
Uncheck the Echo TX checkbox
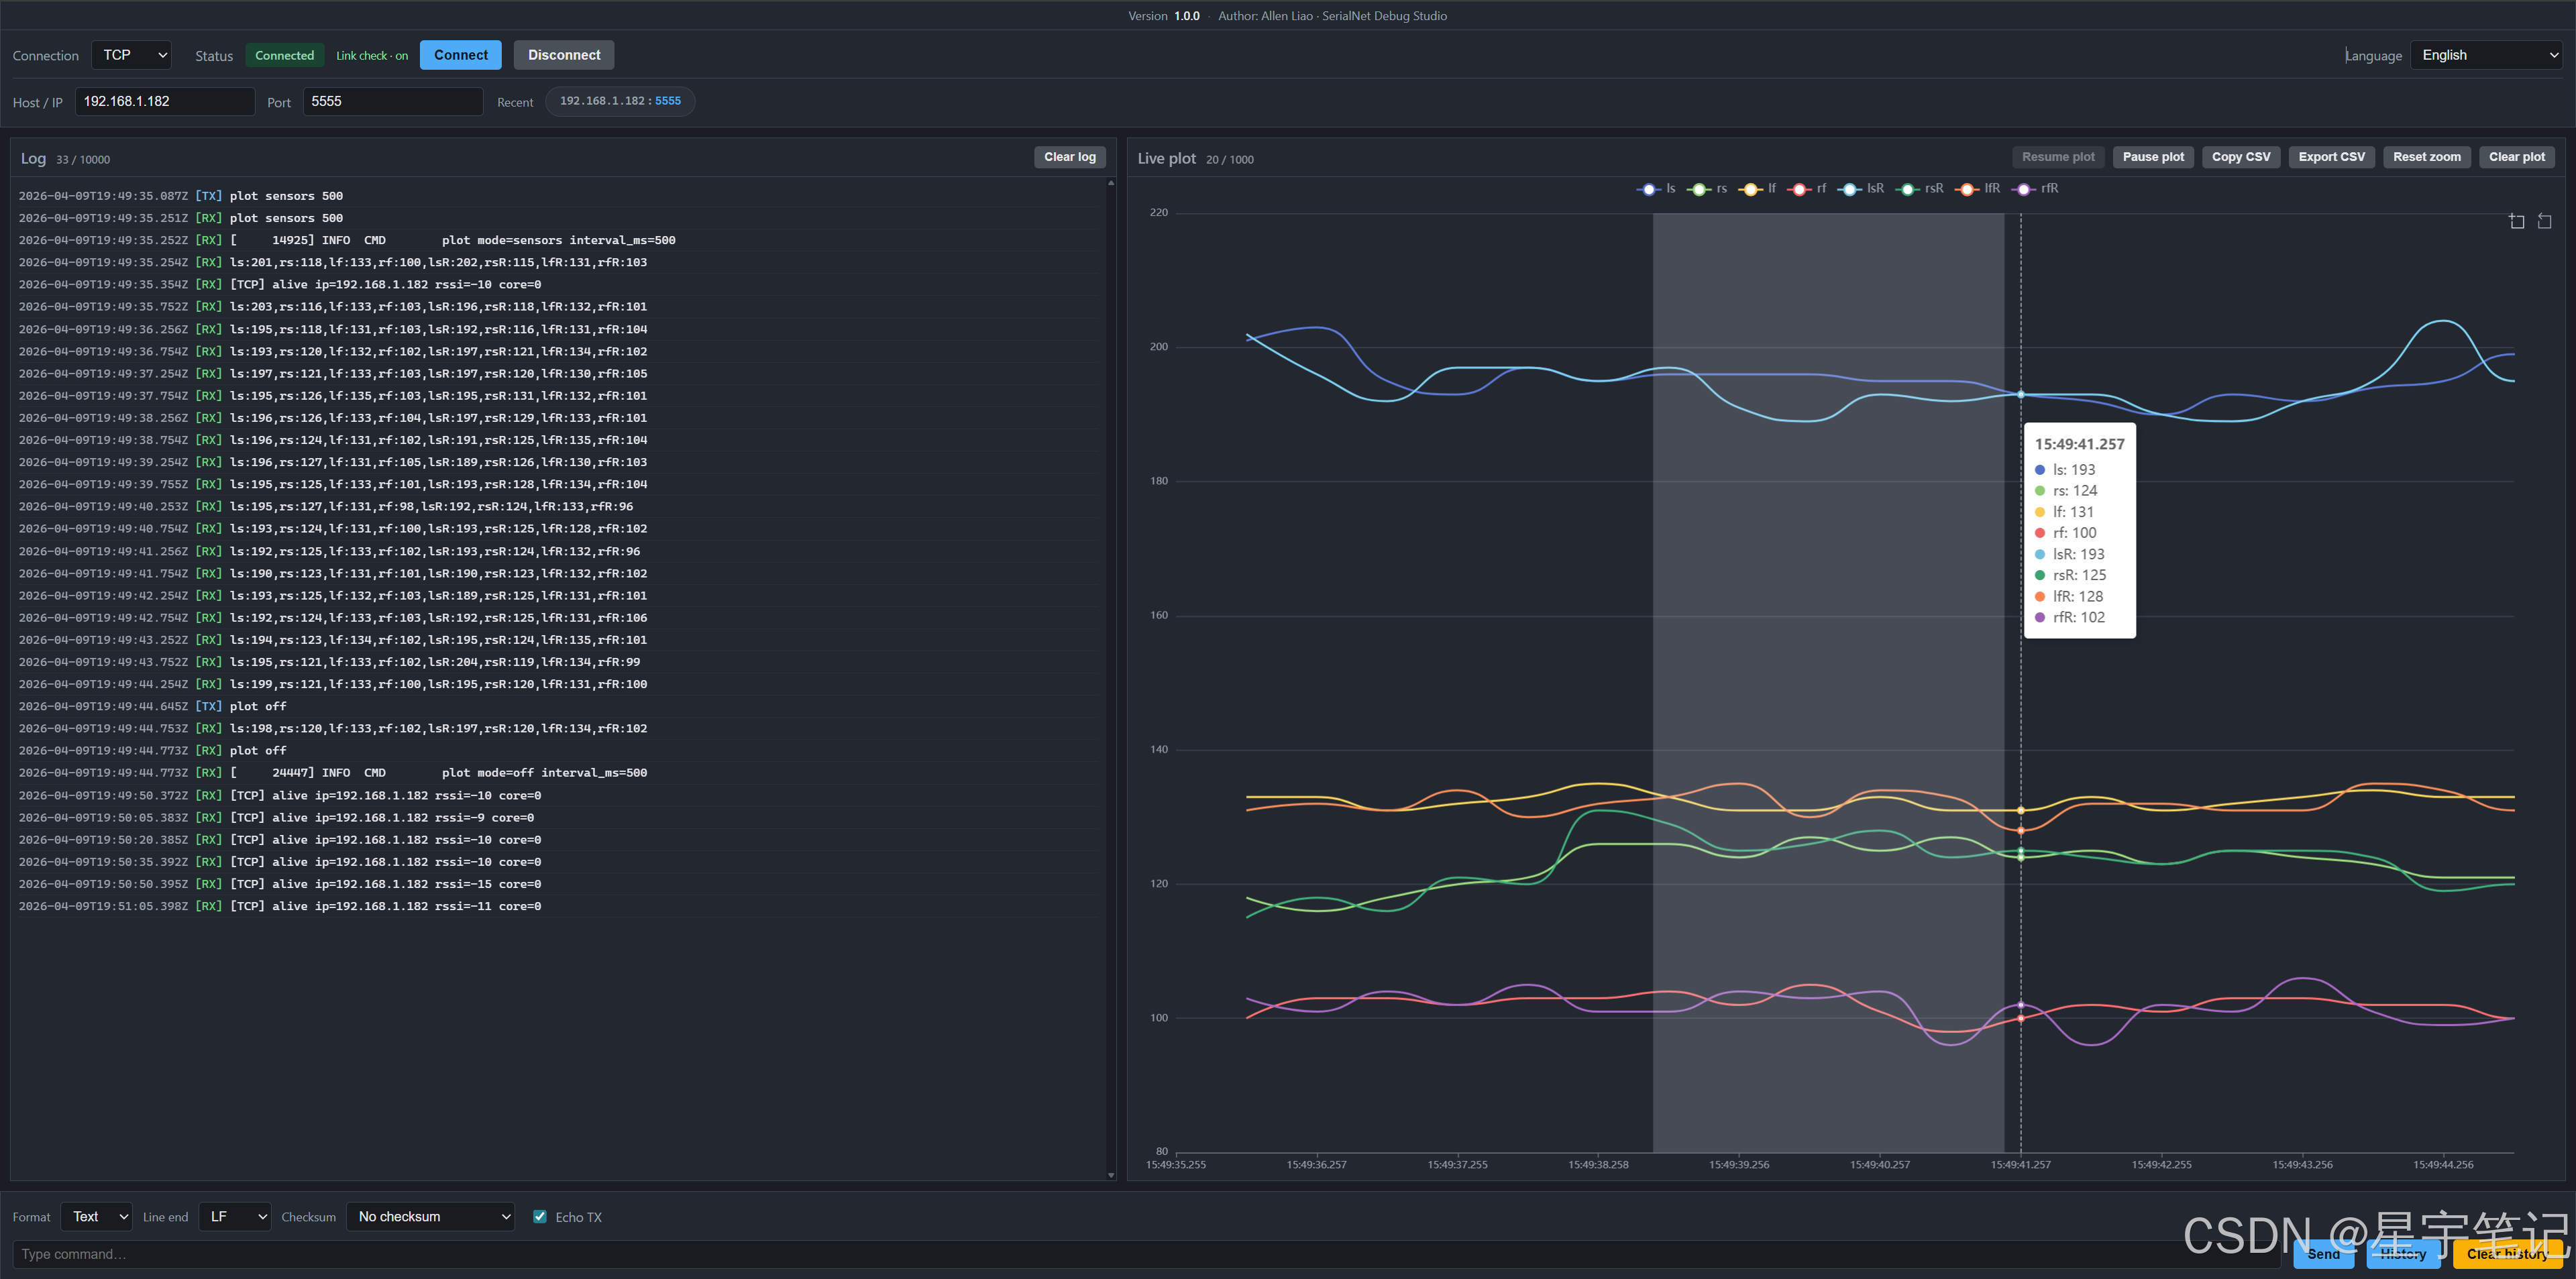(x=540, y=1216)
